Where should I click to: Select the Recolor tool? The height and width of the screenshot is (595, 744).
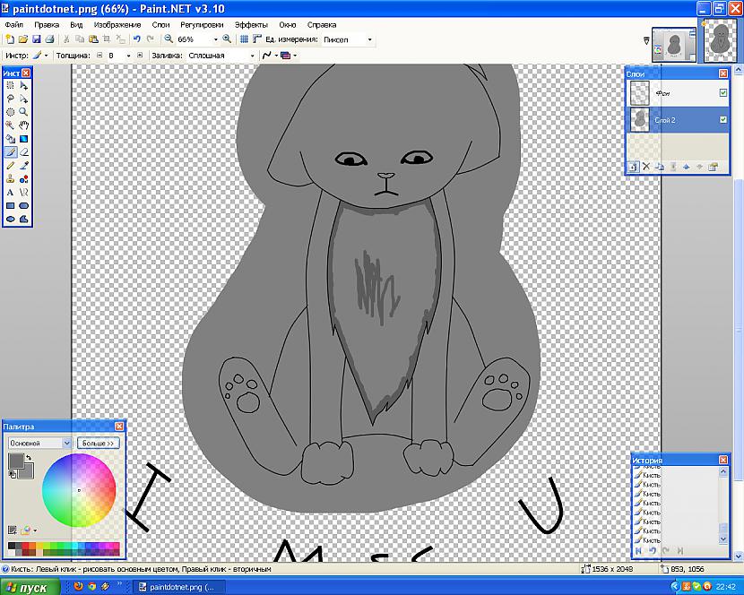pos(23,179)
